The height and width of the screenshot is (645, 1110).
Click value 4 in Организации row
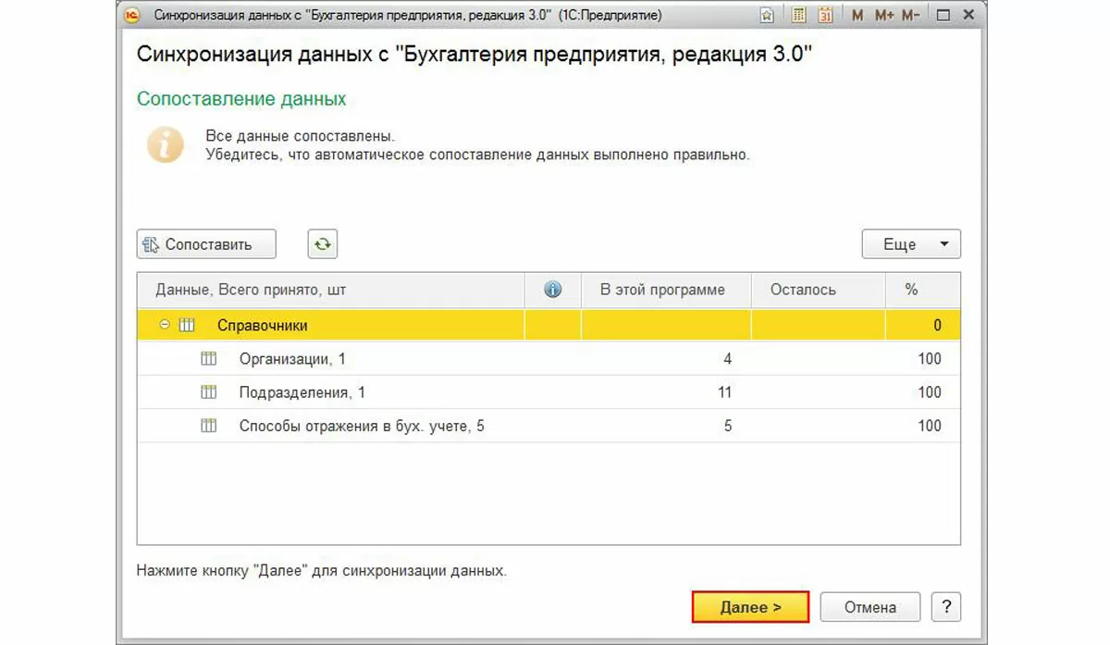pyautogui.click(x=727, y=359)
